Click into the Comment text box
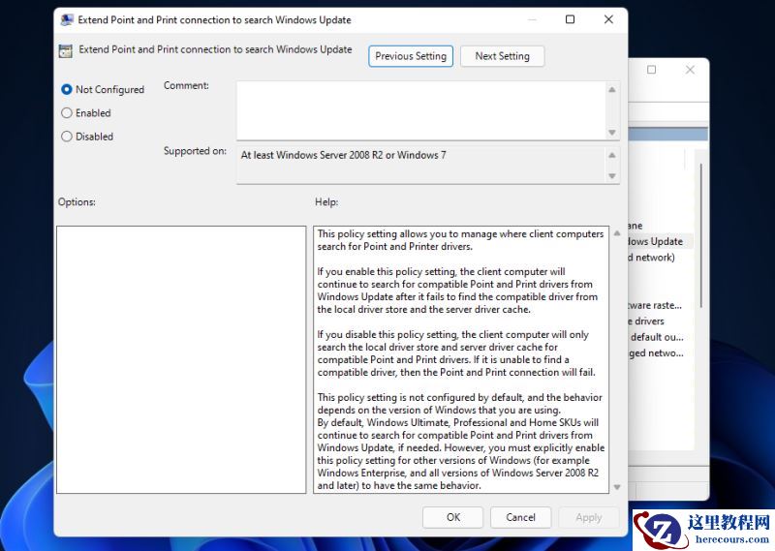The height and width of the screenshot is (551, 775). pos(420,110)
